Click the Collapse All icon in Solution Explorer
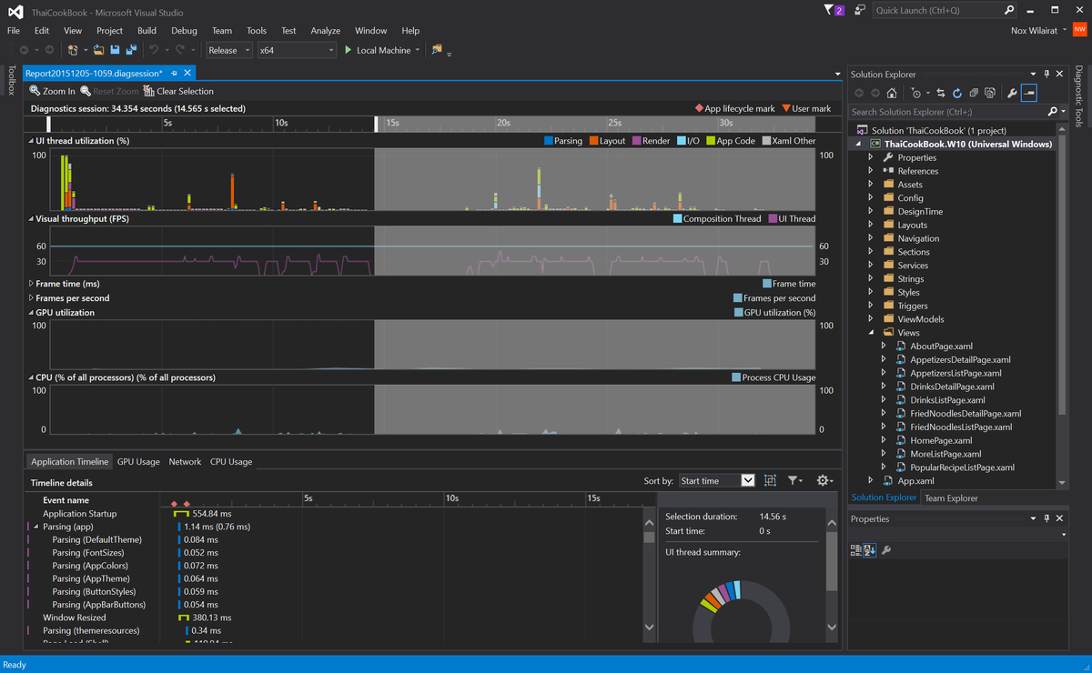 [x=974, y=93]
